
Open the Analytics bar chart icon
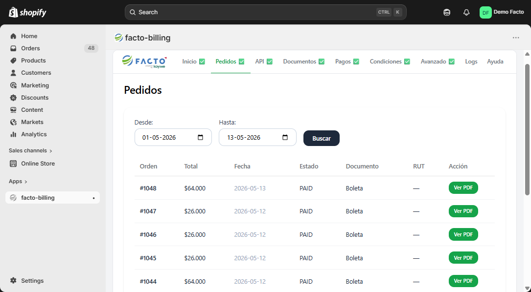click(x=13, y=134)
